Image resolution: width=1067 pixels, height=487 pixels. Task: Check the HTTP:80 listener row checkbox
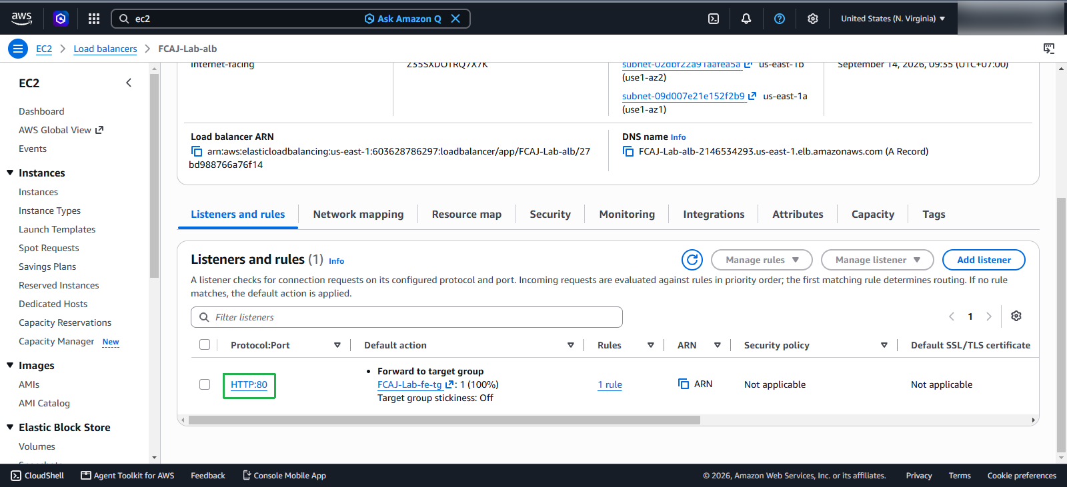[x=205, y=384]
